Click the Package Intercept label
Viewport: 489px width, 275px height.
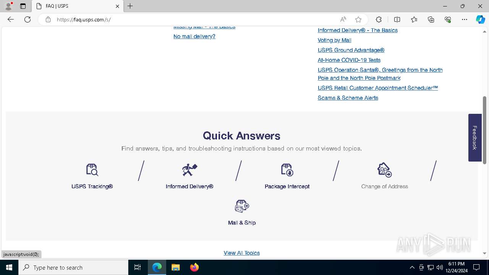tap(287, 186)
